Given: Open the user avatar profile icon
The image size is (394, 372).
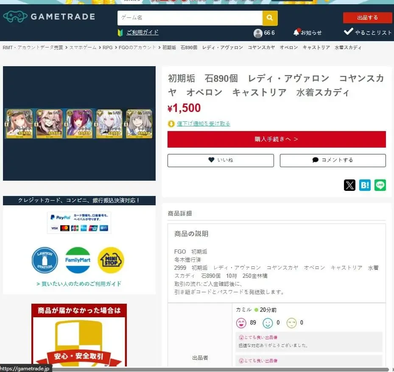Looking at the screenshot, I should [x=258, y=33].
